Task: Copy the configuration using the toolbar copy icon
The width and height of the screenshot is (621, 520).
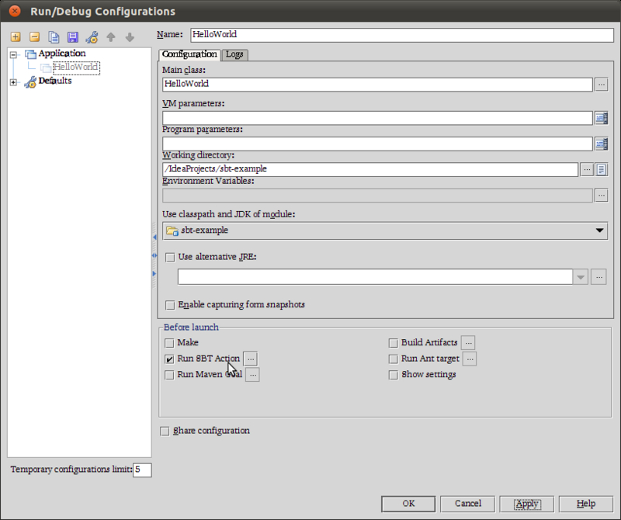Action: point(54,36)
